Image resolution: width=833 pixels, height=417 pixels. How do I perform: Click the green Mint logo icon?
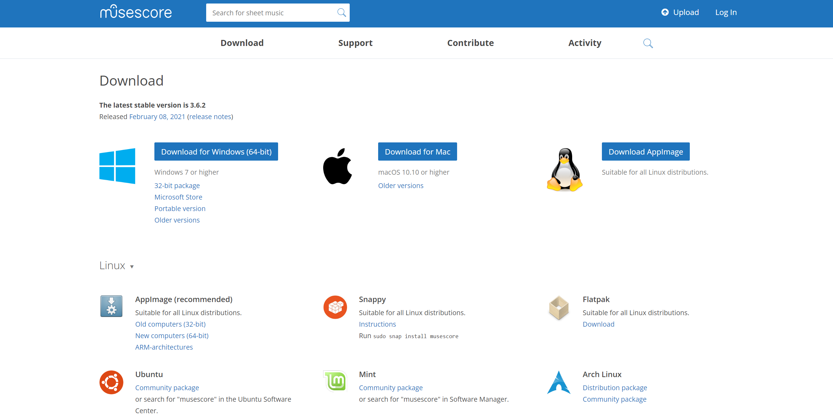(335, 381)
